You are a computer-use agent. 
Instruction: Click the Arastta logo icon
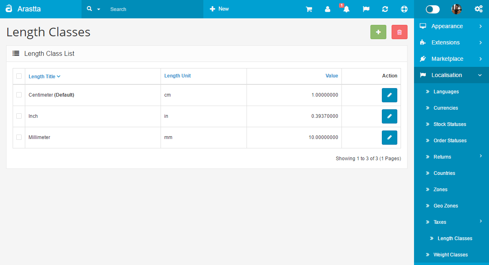click(x=9, y=9)
